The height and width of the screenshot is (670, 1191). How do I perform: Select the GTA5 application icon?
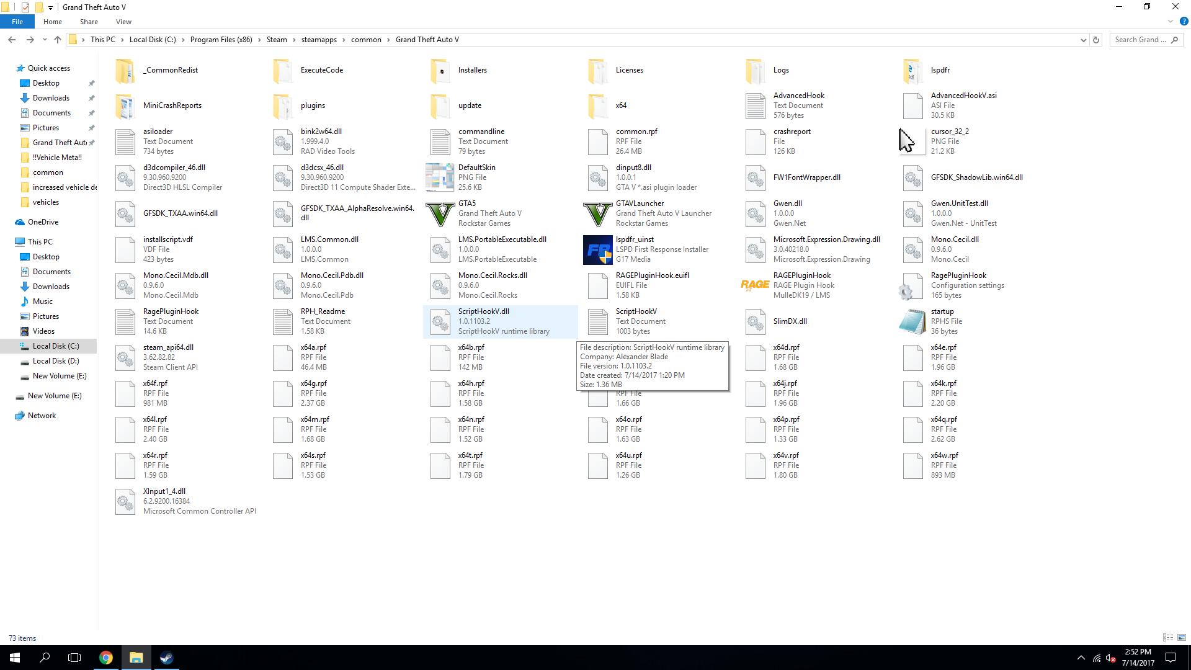point(440,213)
